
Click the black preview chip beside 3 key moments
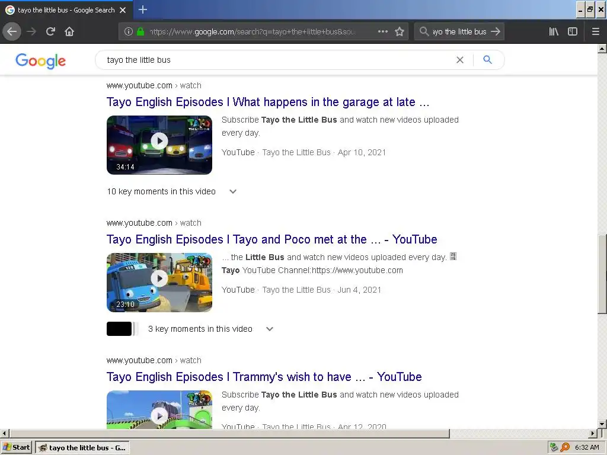click(119, 329)
